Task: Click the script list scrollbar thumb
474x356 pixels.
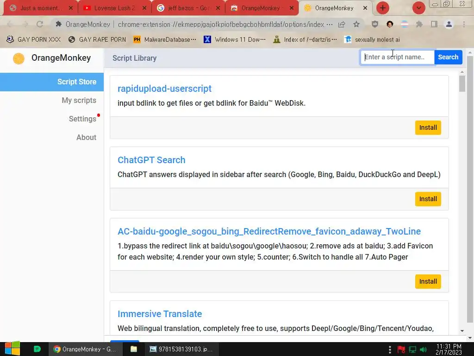Action: (x=462, y=83)
